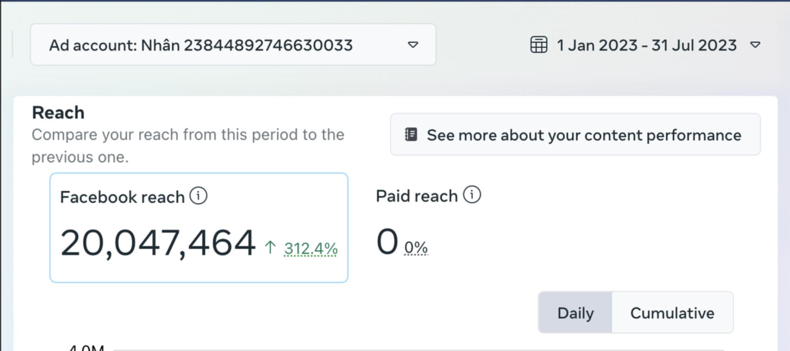
Task: Click the 0% Paid reach change
Action: pyautogui.click(x=416, y=248)
